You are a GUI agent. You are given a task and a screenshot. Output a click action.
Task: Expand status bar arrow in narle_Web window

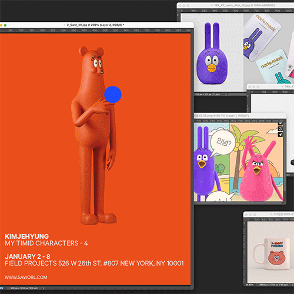click(226, 95)
